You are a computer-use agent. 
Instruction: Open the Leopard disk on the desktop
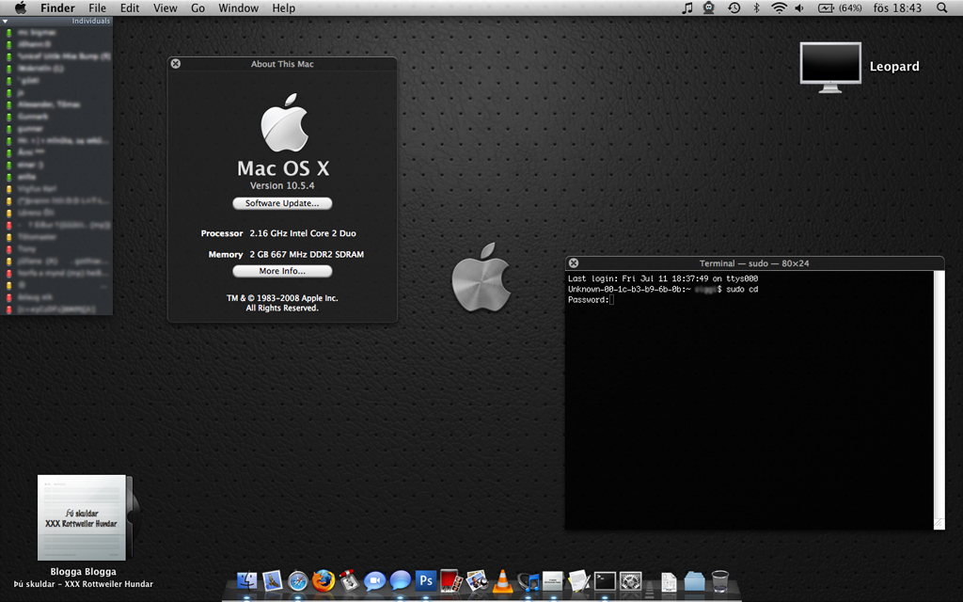(830, 67)
